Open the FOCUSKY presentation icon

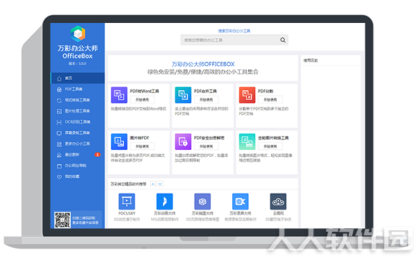point(127,201)
